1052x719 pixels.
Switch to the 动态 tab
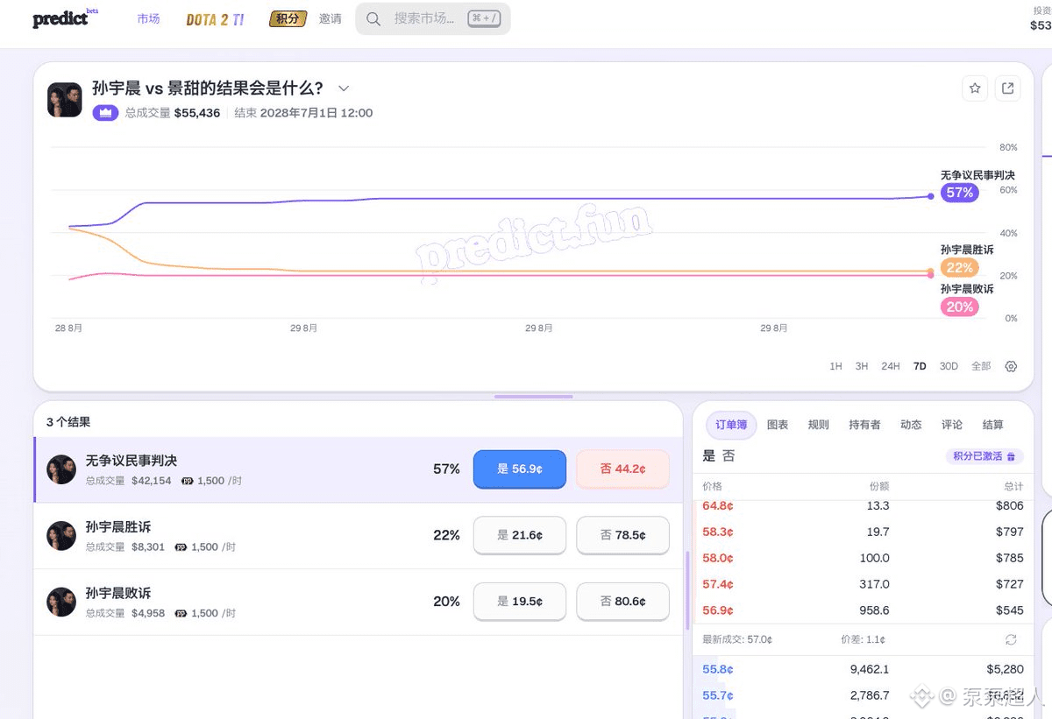pyautogui.click(x=911, y=425)
